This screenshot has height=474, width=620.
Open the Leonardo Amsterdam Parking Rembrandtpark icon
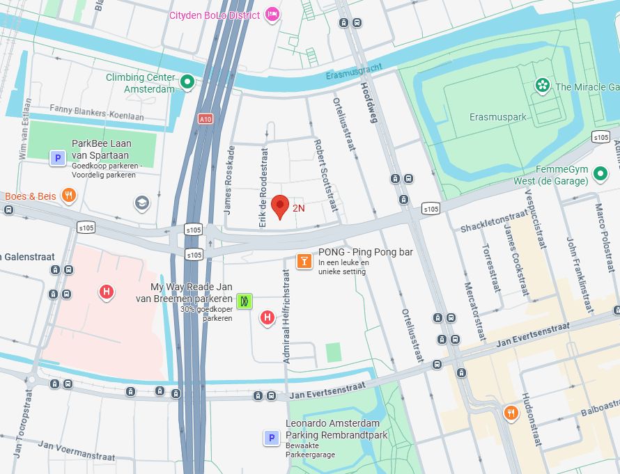(x=272, y=438)
